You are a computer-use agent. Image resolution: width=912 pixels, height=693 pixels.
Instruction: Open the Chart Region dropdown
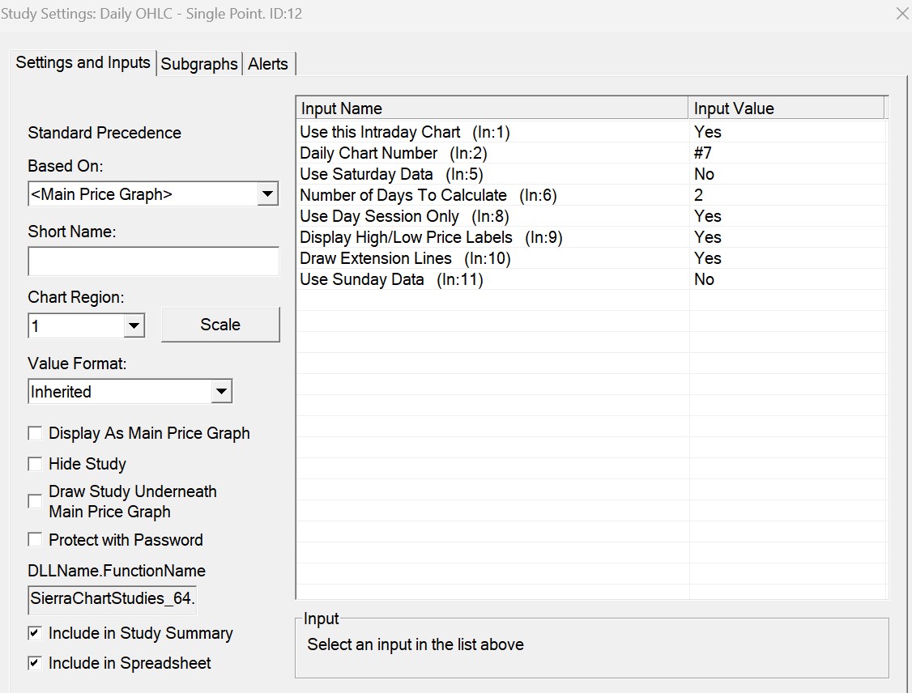pos(134,326)
